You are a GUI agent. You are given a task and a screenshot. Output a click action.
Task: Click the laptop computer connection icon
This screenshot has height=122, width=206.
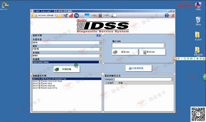pyautogui.click(x=87, y=15)
